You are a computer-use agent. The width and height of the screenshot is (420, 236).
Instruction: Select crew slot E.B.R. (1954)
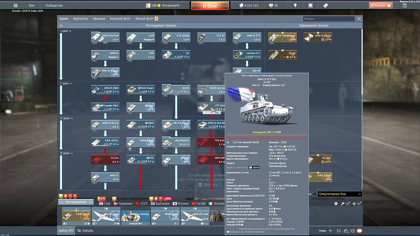(x=76, y=216)
